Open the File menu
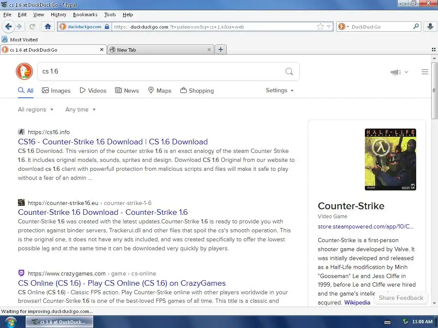This screenshot has height=328, width=438. (7, 15)
